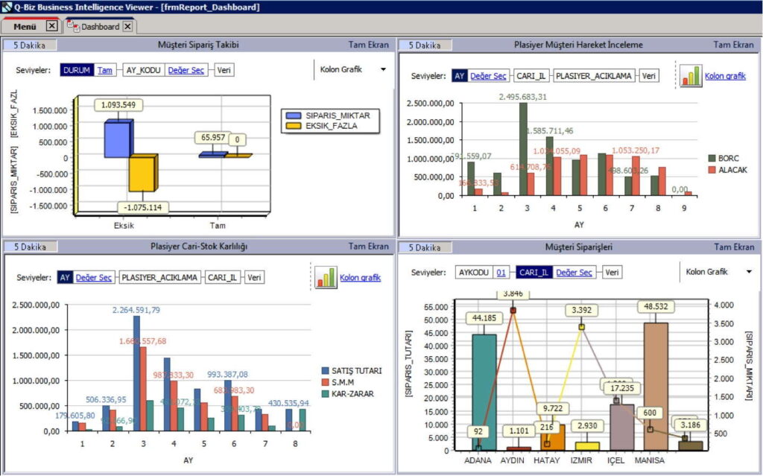Click the Kolon grafik link in Plasiyer Müşteri Hareket
763x476 pixels.
pyautogui.click(x=725, y=76)
